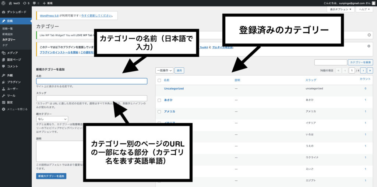This screenshot has height=187, width=377.
Task: Click the 新規カテゴリーを追加 button
Action: click(51, 176)
